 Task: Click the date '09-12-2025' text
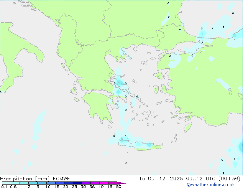coord(165,179)
